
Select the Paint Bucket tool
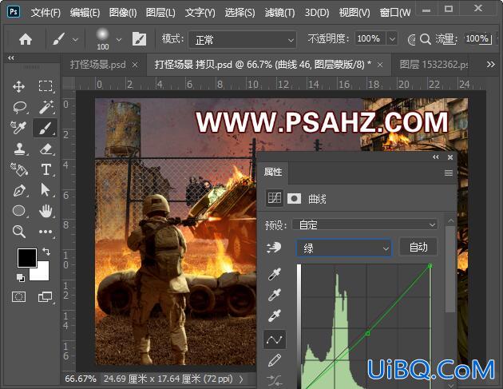pos(19,169)
